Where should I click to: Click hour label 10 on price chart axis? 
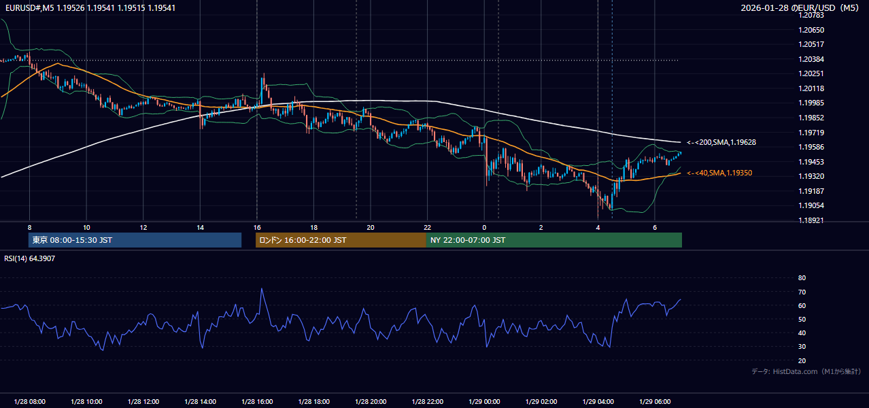(86, 227)
